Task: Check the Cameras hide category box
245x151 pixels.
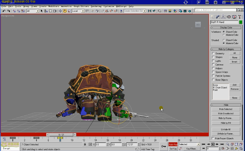Action: tap(213, 65)
